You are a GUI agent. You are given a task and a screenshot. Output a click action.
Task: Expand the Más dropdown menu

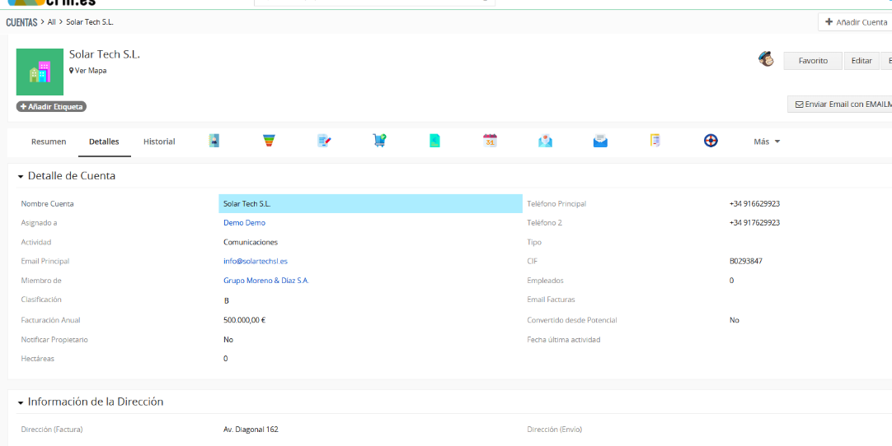coord(766,142)
